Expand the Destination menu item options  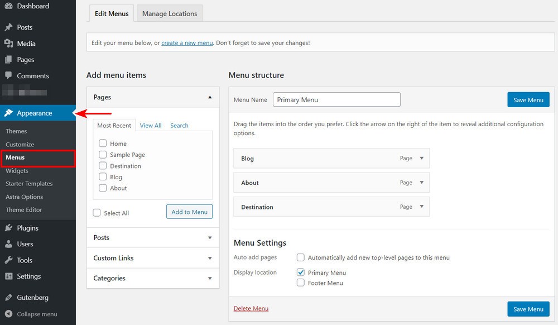pyautogui.click(x=422, y=207)
